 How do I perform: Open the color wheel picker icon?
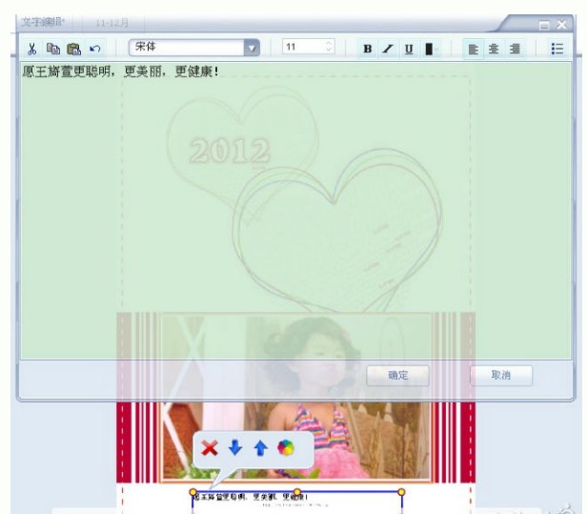286,447
